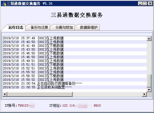
Task: Click the IP账号 value T99123
Action: [23, 105]
